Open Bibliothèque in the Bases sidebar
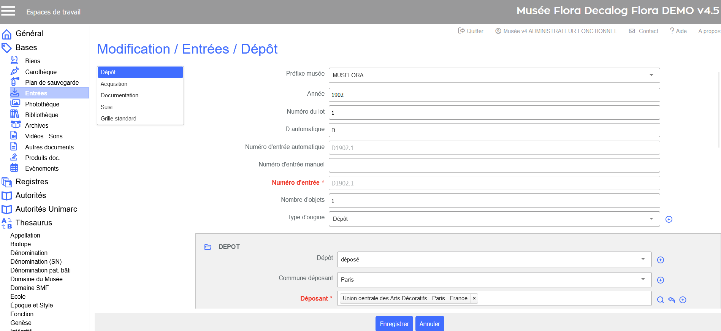 [x=41, y=115]
